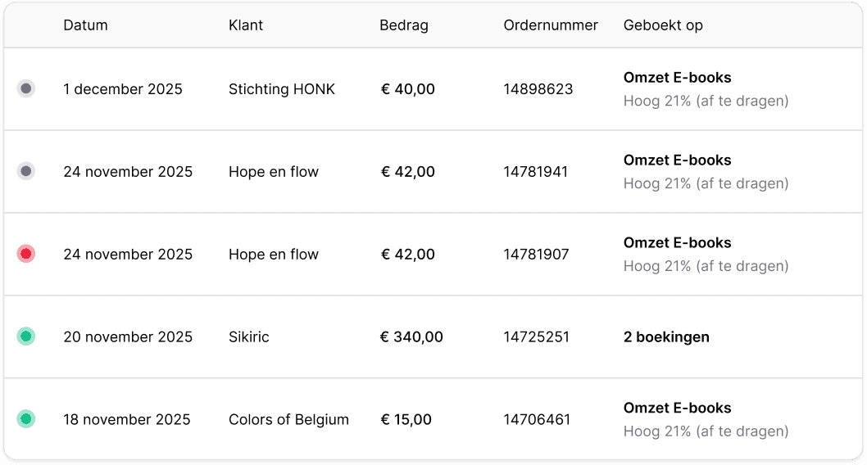
Task: Select customer Stichting HONK
Action: tap(281, 89)
